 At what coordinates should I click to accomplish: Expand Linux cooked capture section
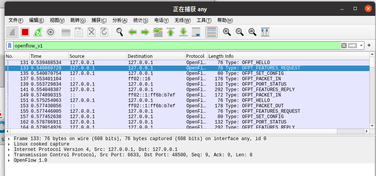9,144
